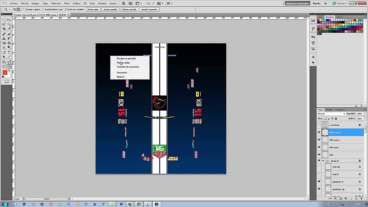The width and height of the screenshot is (368, 207).
Task: Click the red foreground color swatch
Action: click(5, 72)
